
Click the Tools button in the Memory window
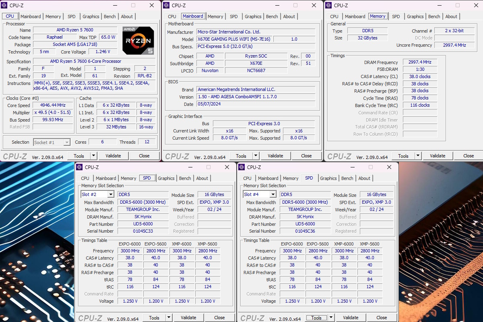pos(403,156)
